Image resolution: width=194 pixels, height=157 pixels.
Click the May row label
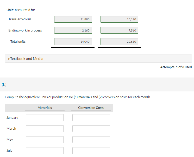[x=10, y=140]
